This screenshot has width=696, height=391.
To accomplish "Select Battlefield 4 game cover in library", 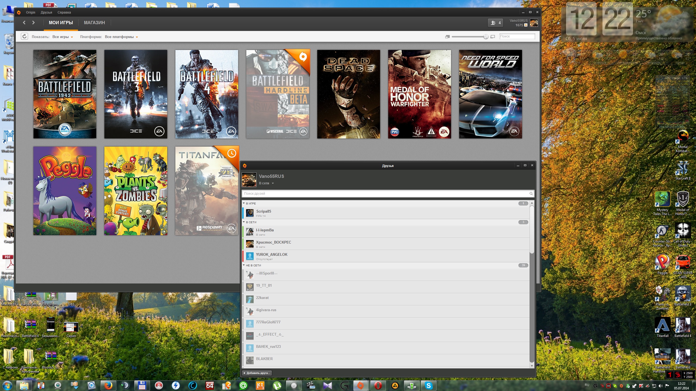I will tap(207, 94).
